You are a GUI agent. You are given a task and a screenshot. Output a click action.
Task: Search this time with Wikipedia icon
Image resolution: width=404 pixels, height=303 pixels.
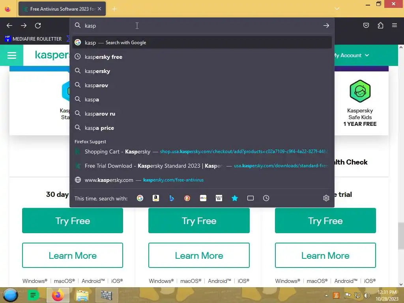click(219, 198)
